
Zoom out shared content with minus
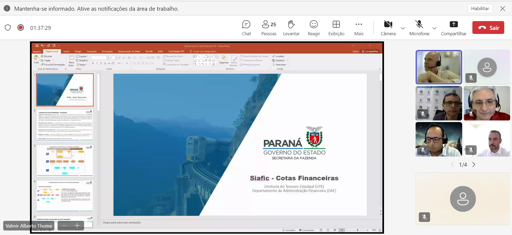64,225
